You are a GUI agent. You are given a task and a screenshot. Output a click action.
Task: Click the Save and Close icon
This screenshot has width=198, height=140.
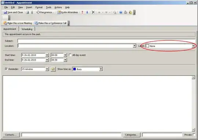tap(5, 12)
